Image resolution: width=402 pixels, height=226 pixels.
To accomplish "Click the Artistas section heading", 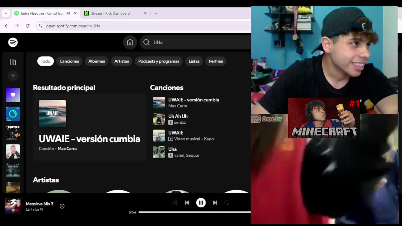I will coord(46,180).
